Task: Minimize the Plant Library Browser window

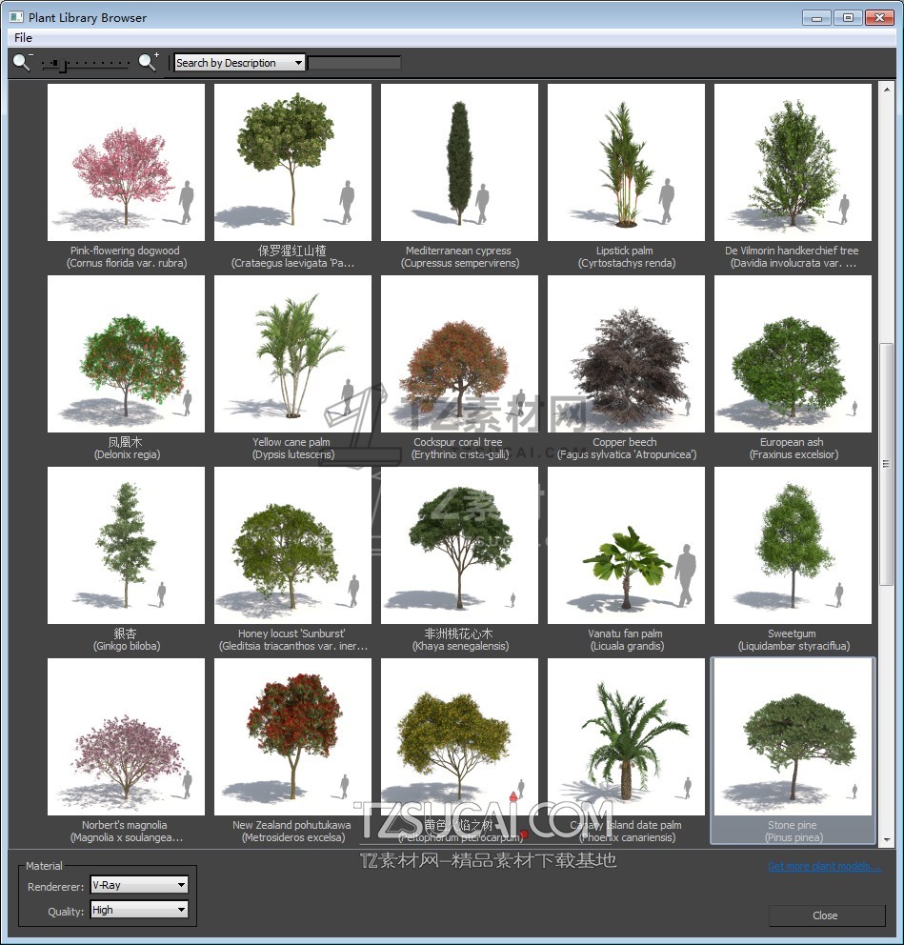Action: (x=816, y=17)
